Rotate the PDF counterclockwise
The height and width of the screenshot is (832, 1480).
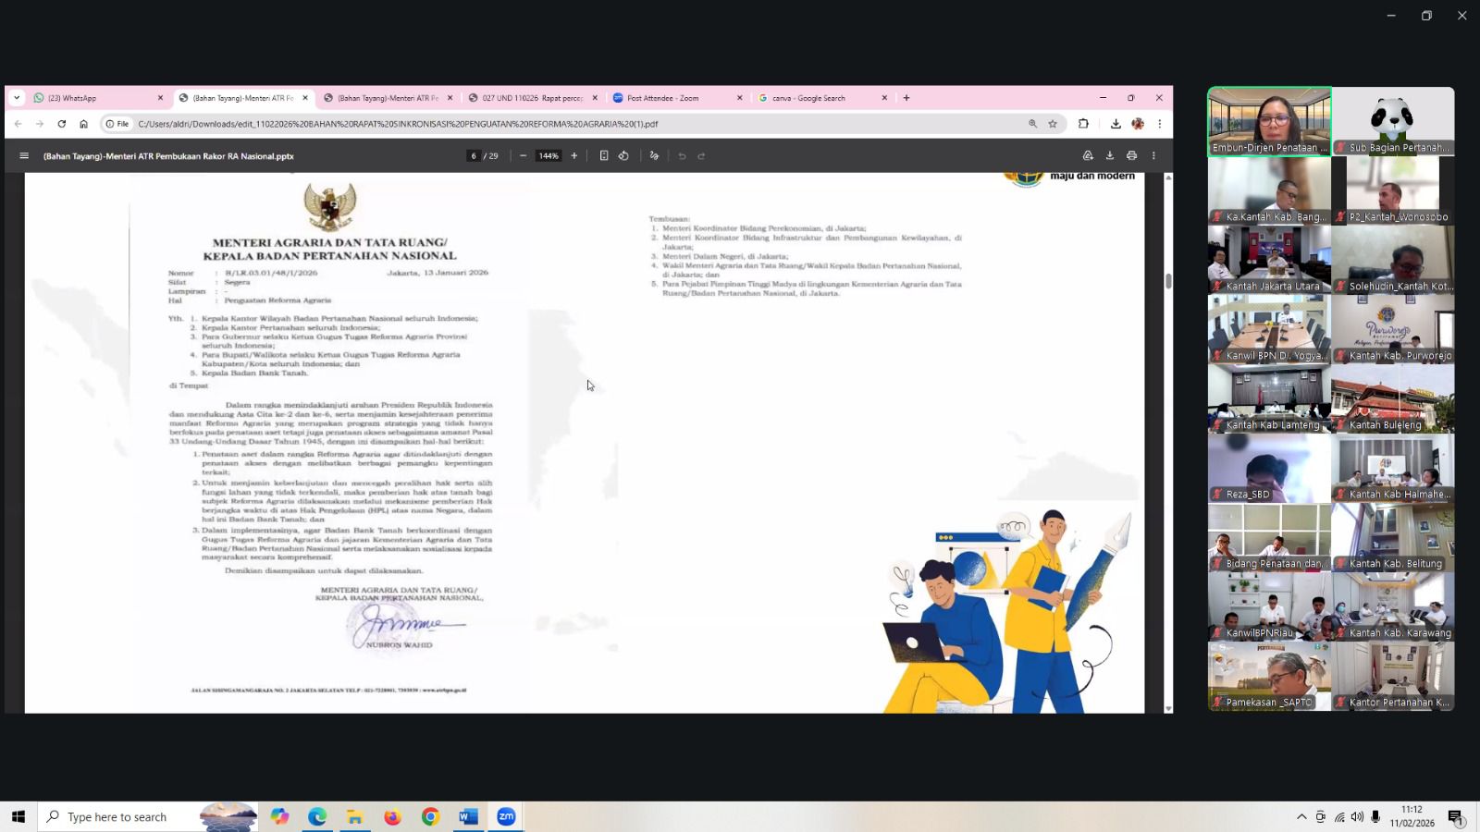[x=624, y=156]
